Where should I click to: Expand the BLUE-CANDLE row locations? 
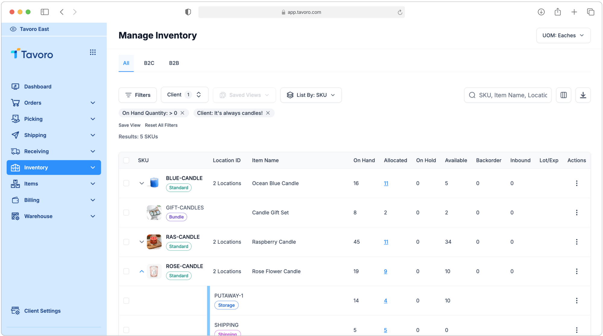[x=142, y=183]
